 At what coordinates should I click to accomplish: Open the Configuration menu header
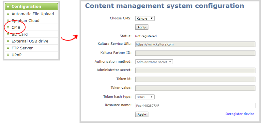pos(32,7)
